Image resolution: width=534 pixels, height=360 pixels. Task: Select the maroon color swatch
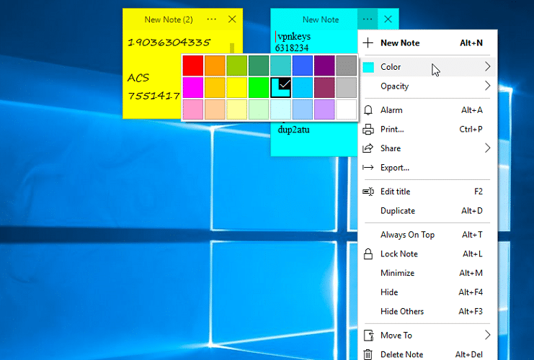(x=324, y=87)
